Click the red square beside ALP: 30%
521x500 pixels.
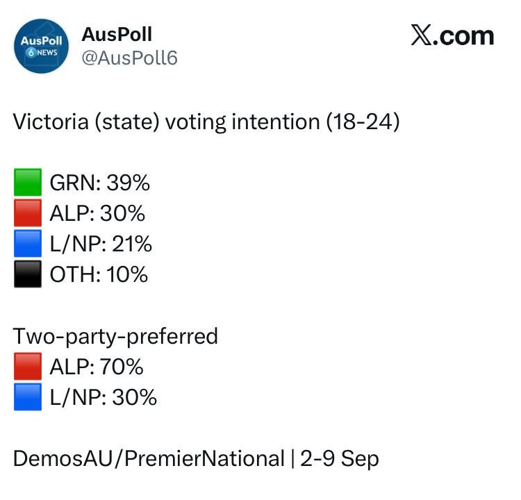pyautogui.click(x=28, y=214)
